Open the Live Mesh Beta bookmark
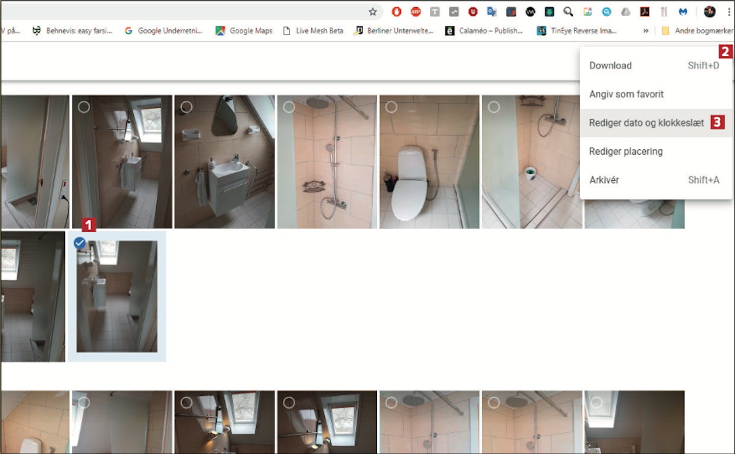The image size is (735, 454). 313,31
